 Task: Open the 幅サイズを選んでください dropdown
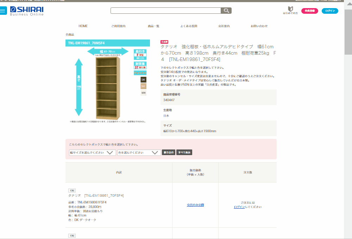click(x=92, y=152)
